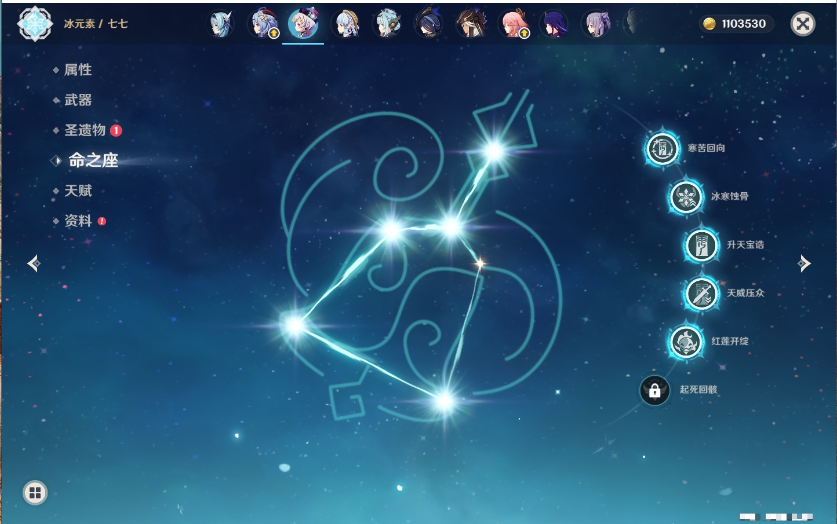Image resolution: width=837 pixels, height=524 pixels.
Task: Select the Cyno avatar with jackal headdress
Action: click(x=471, y=24)
